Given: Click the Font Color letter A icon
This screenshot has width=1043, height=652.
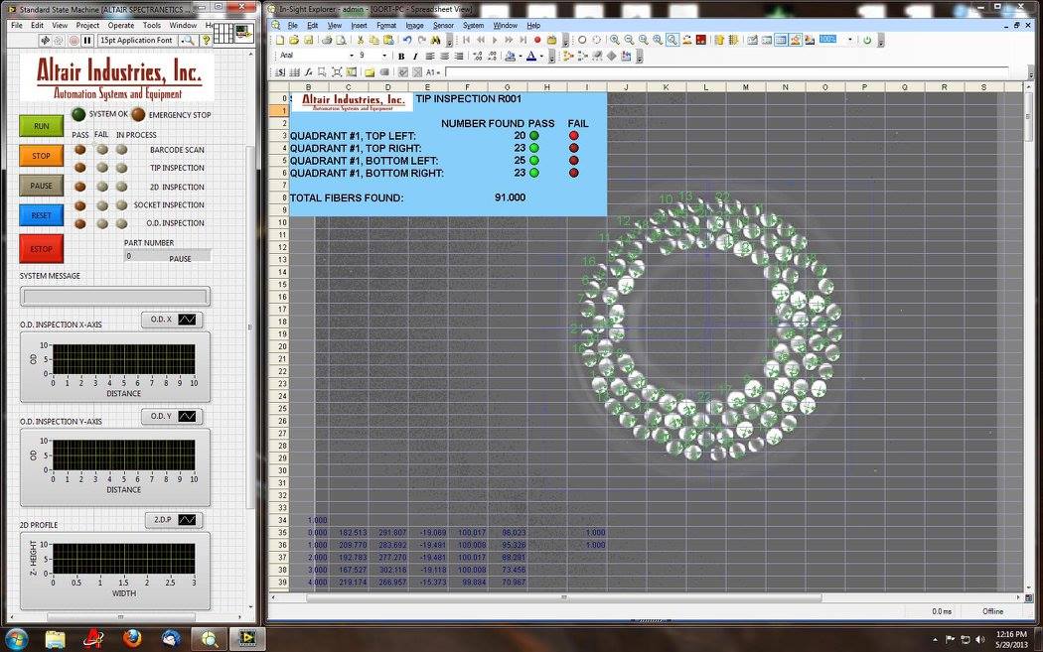Looking at the screenshot, I should pos(530,56).
